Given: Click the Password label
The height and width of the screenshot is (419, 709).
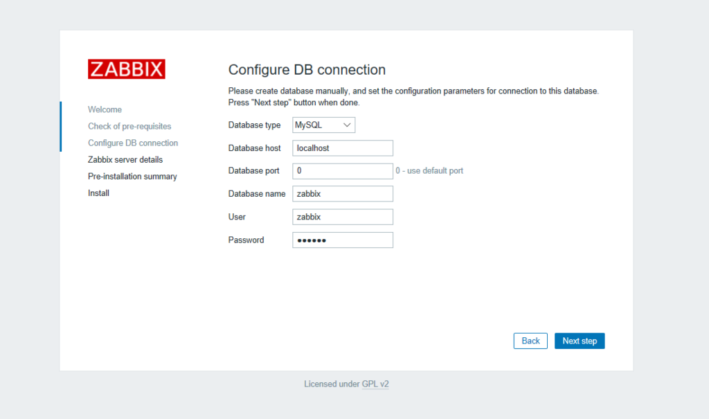Looking at the screenshot, I should pos(246,240).
